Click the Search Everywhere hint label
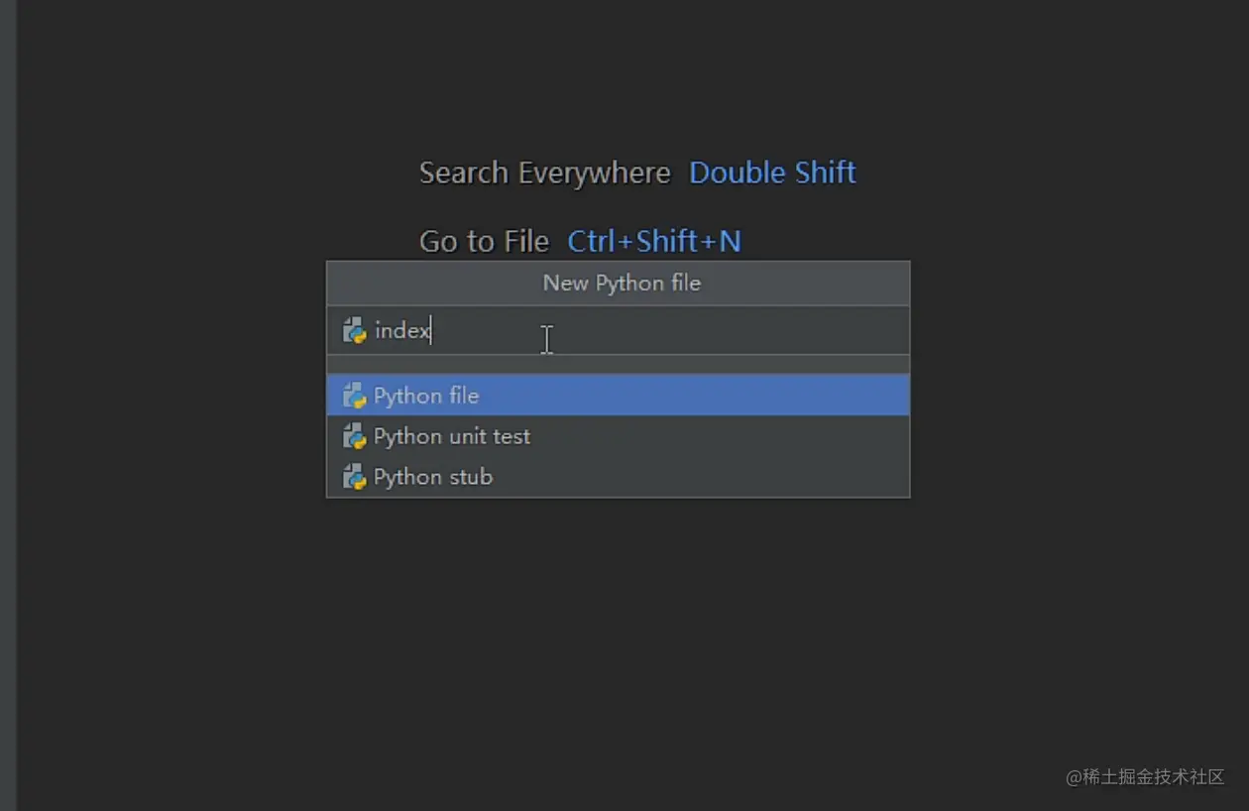 (544, 173)
